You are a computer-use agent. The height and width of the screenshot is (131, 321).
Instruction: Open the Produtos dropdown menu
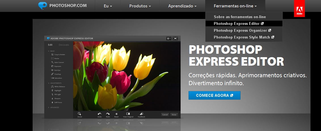point(140,6)
